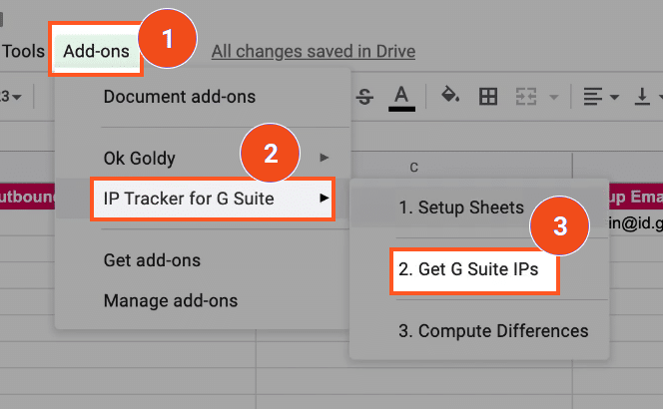Screen dimensions: 663x409
Task: Open the fill color bucket tool
Action: coord(450,95)
